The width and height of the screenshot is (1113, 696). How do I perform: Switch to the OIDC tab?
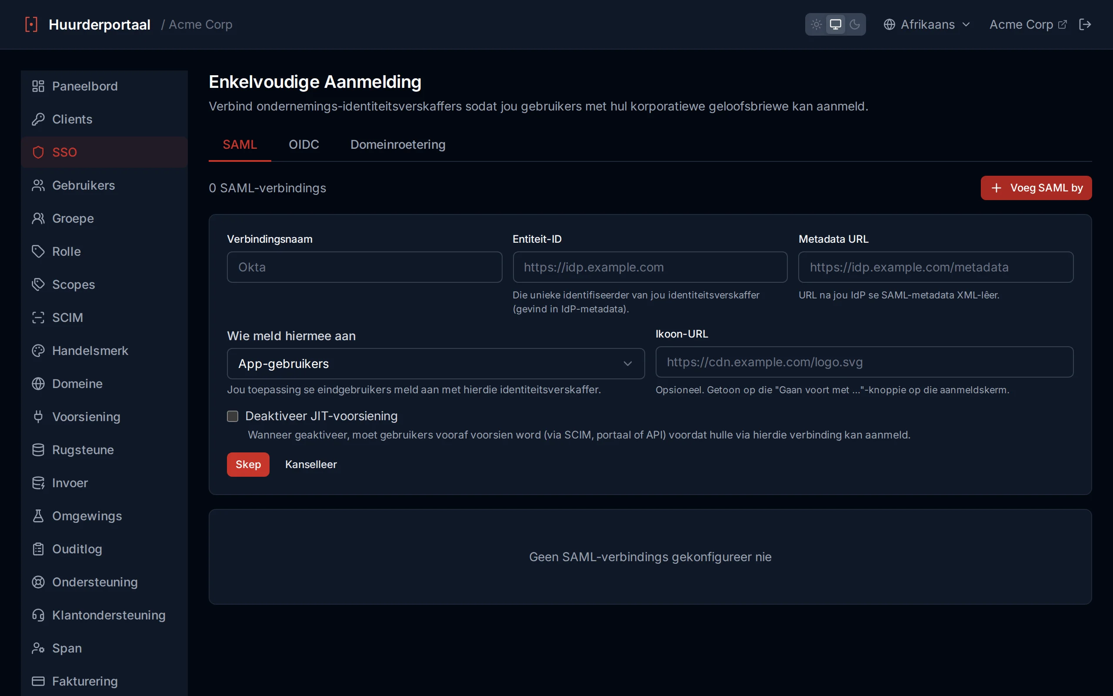click(x=304, y=144)
